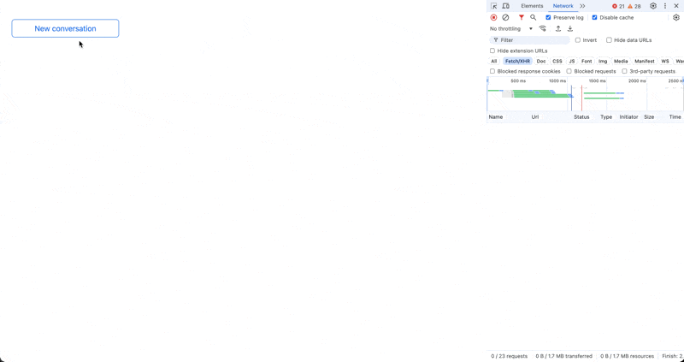Select the Network tab

pos(563,6)
